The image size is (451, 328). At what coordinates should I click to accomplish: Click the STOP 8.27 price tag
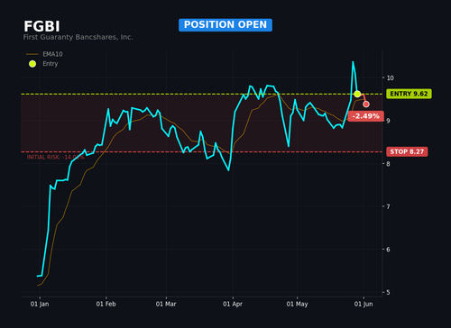pyautogui.click(x=407, y=151)
